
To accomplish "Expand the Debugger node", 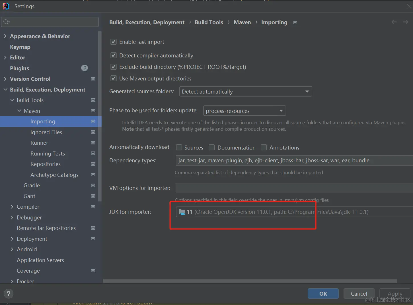I will click(x=12, y=217).
